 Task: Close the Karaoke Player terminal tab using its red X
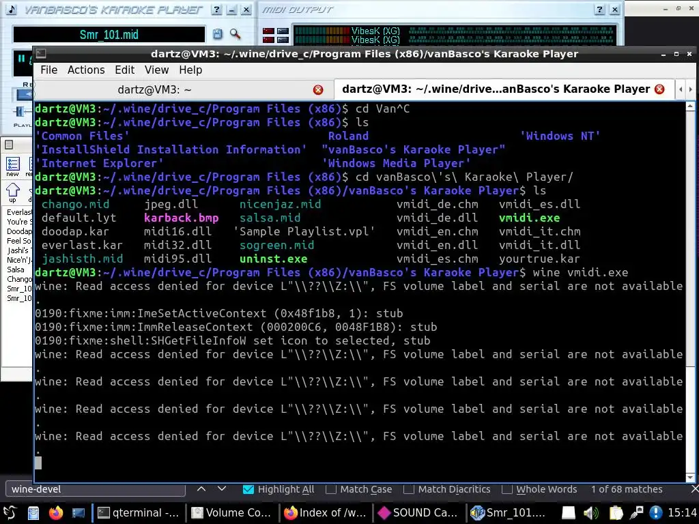tap(659, 89)
